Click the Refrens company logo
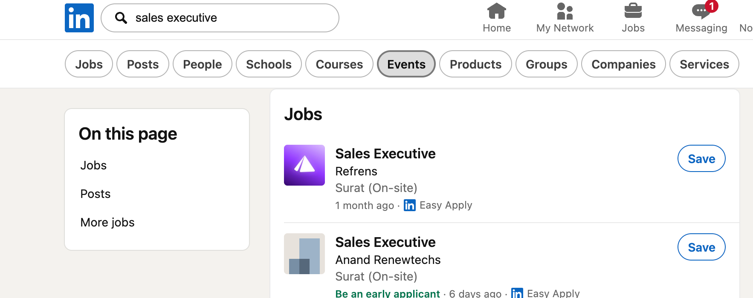 [304, 165]
